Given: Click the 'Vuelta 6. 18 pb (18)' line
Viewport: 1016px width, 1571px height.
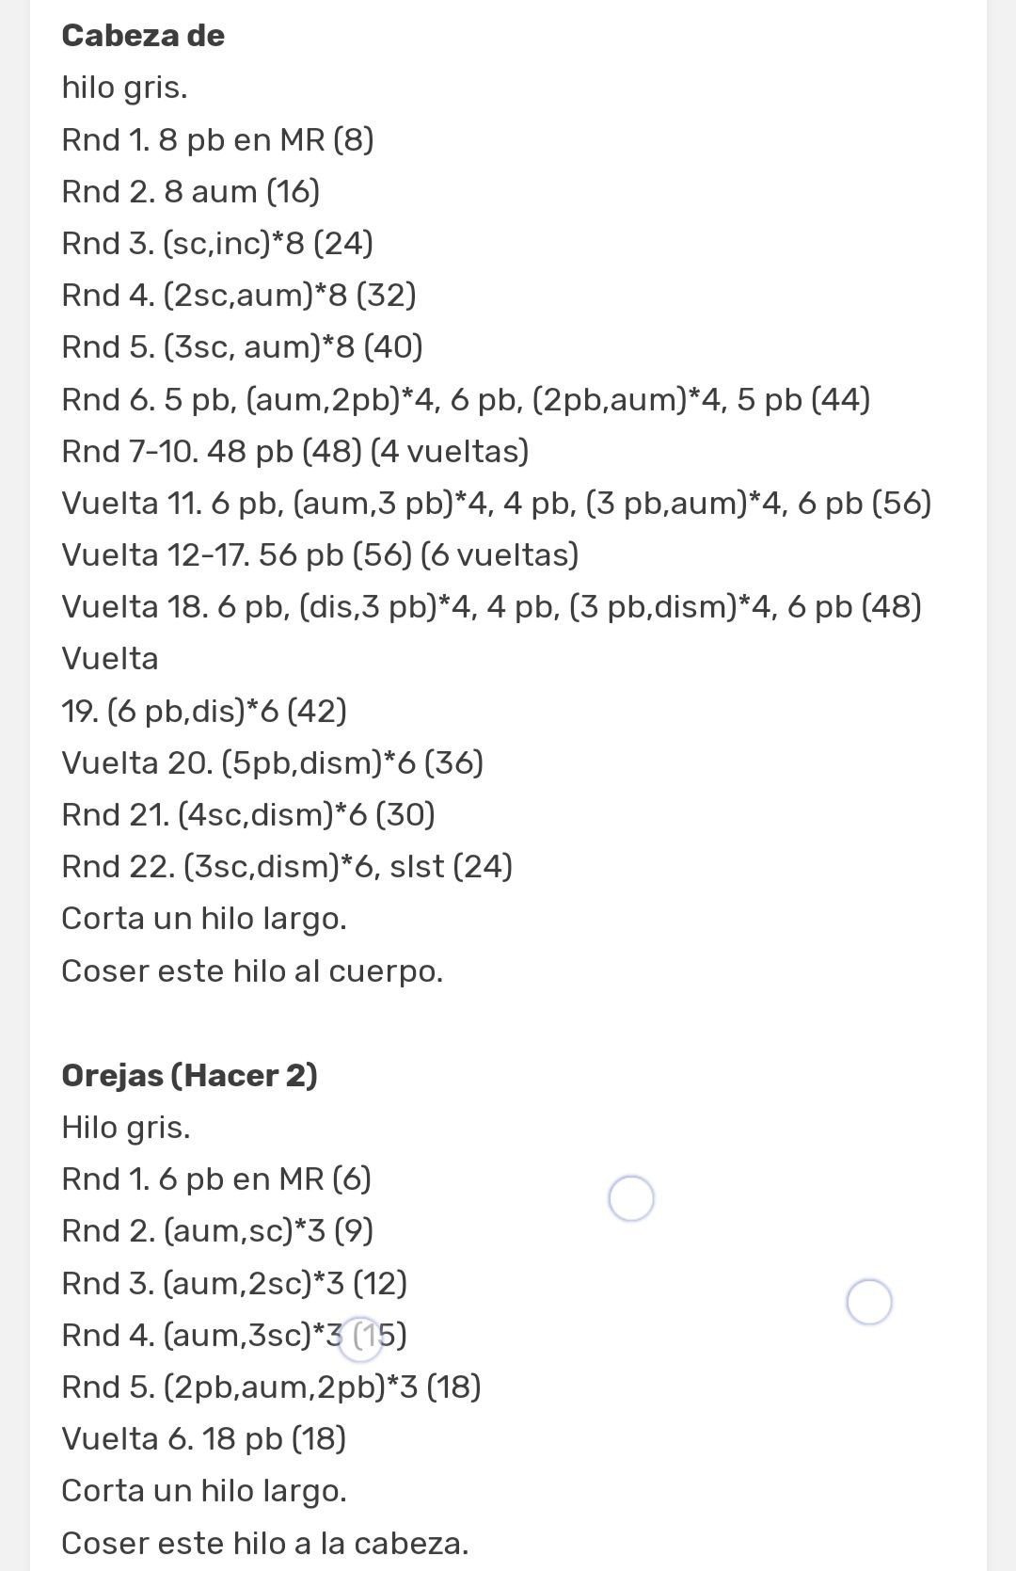Looking at the screenshot, I should click(203, 1438).
